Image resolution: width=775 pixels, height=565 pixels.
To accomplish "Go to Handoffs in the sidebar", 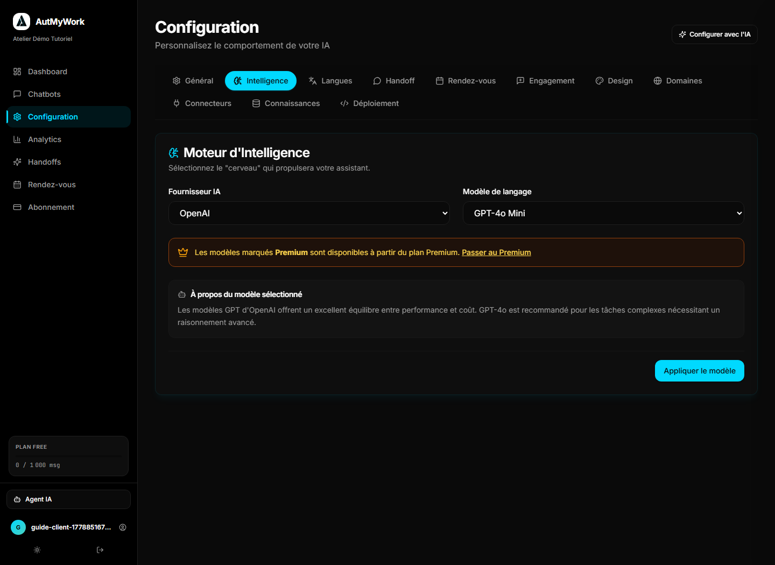I will click(x=68, y=162).
